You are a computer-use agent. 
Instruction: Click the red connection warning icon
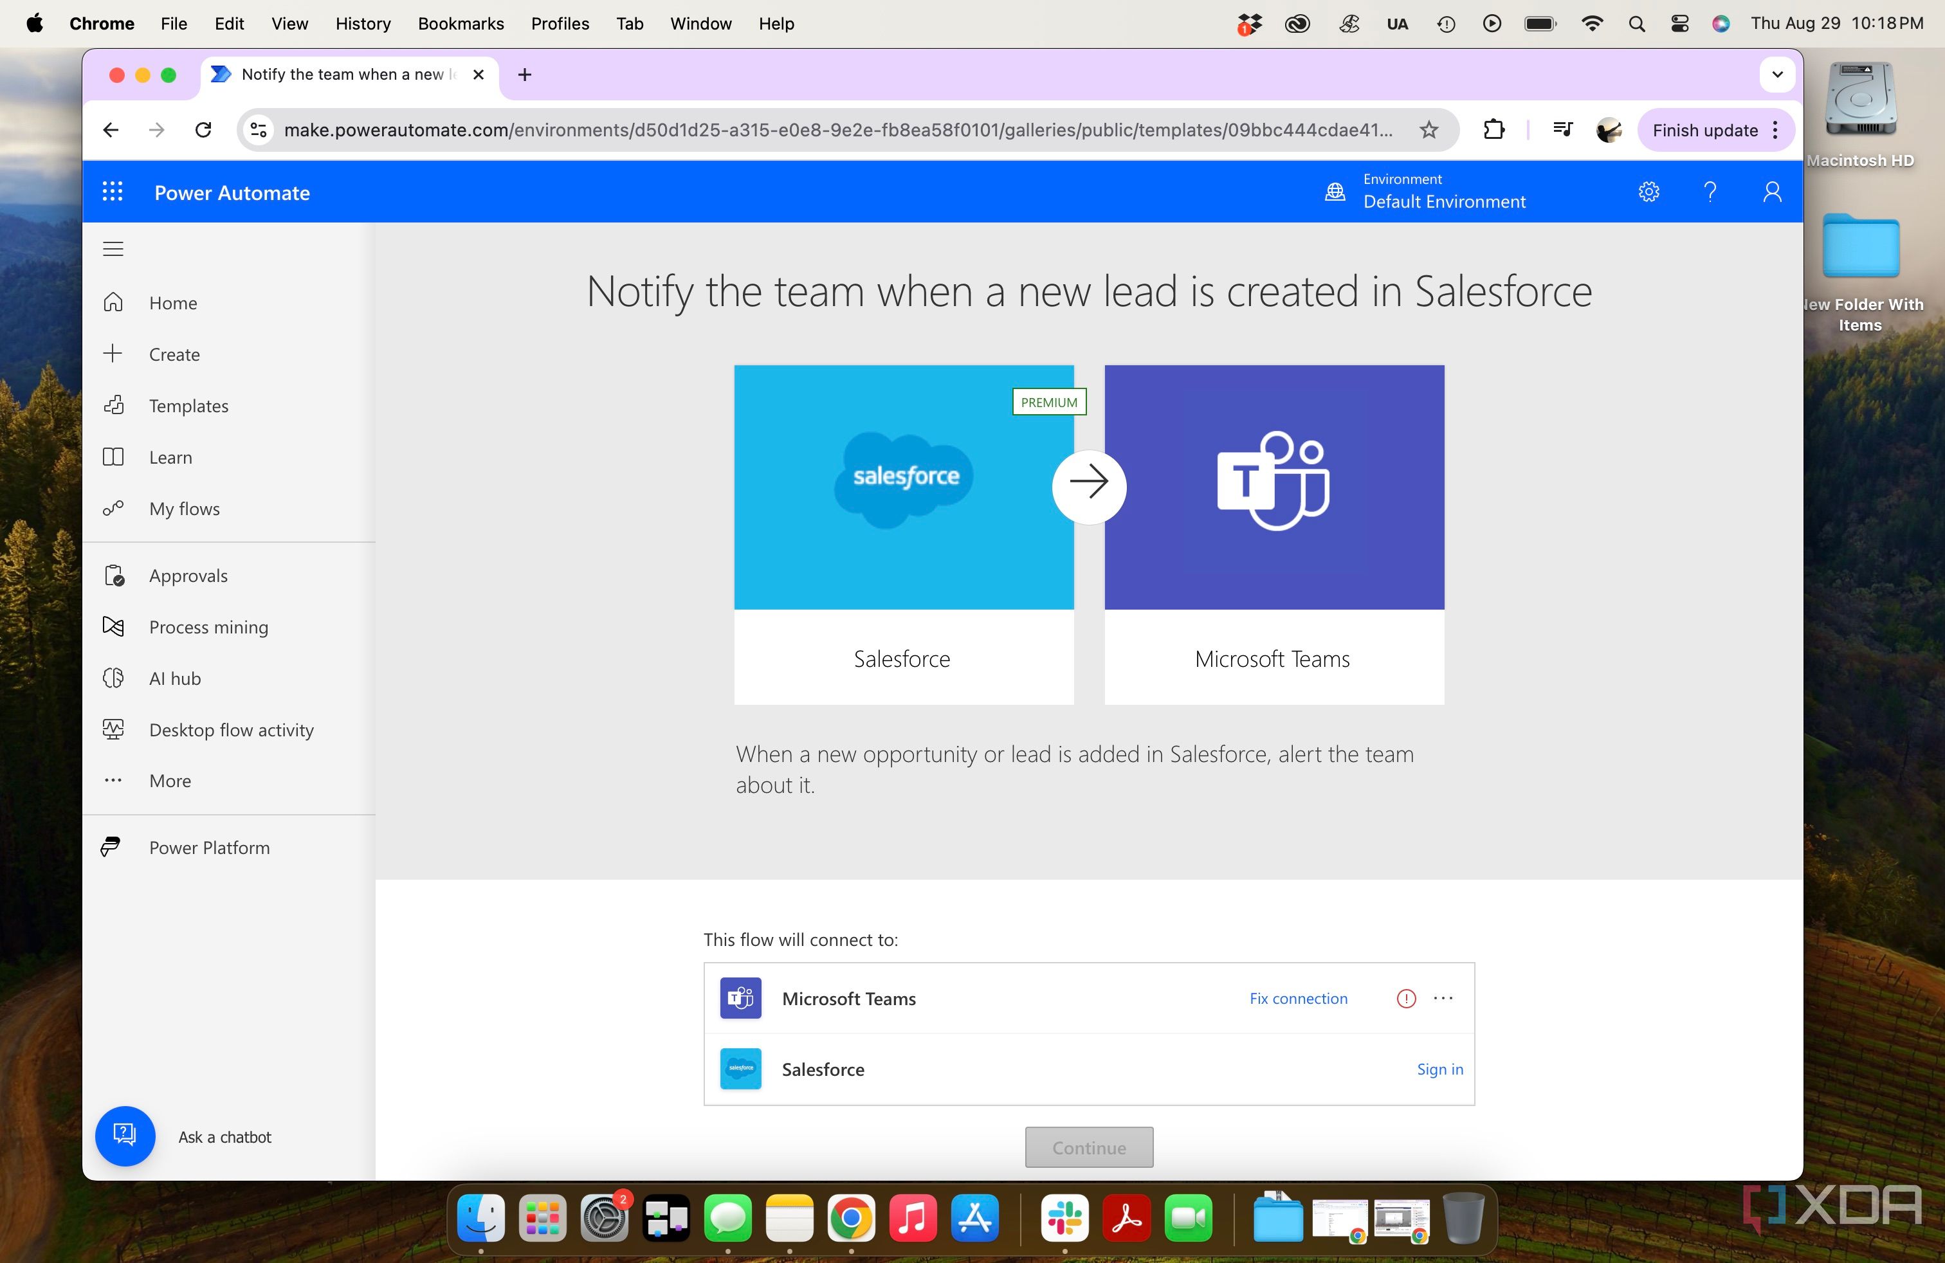1405,998
